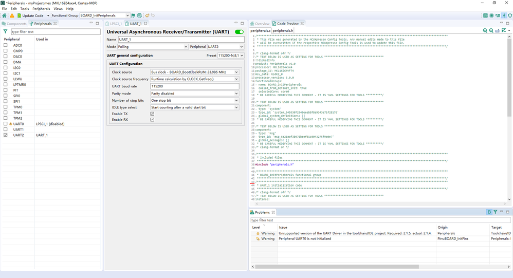Open the Help menu

click(x=70, y=9)
